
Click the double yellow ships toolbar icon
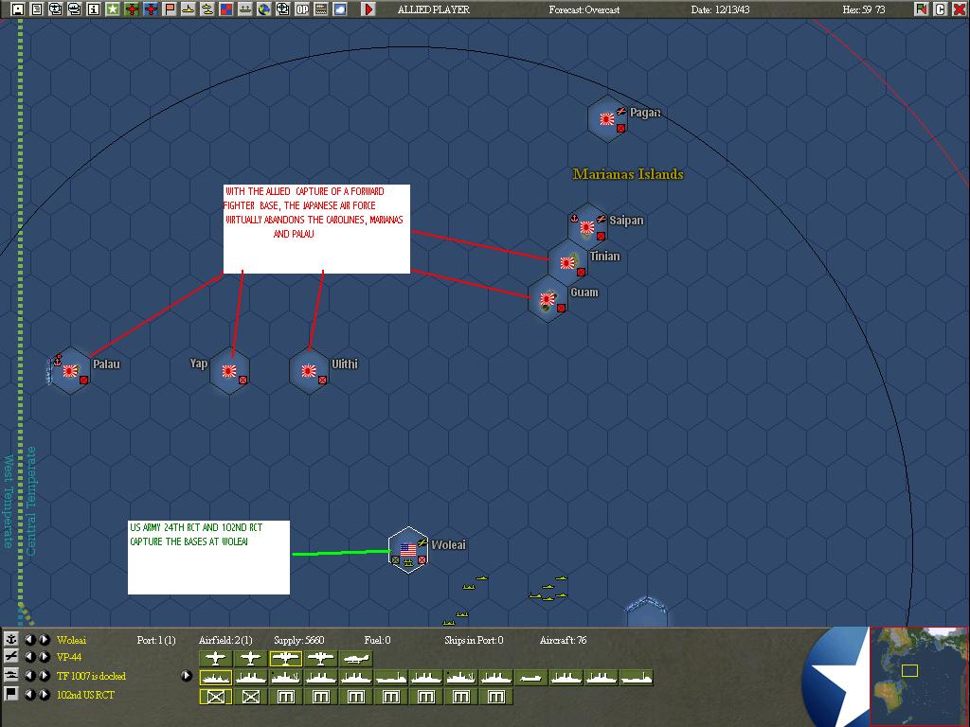[207, 9]
